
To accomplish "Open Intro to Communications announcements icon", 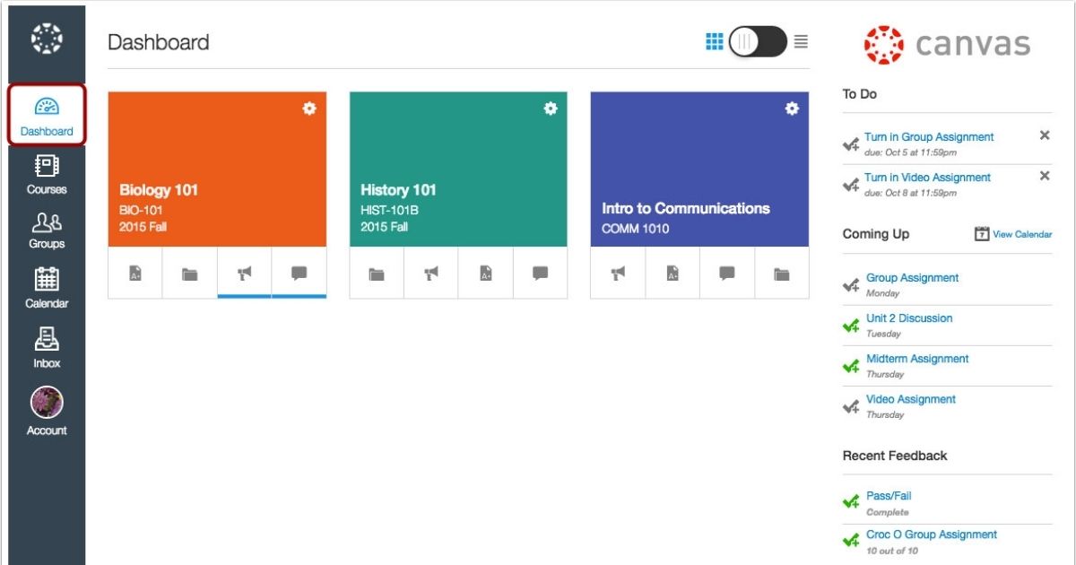I will click(x=618, y=274).
